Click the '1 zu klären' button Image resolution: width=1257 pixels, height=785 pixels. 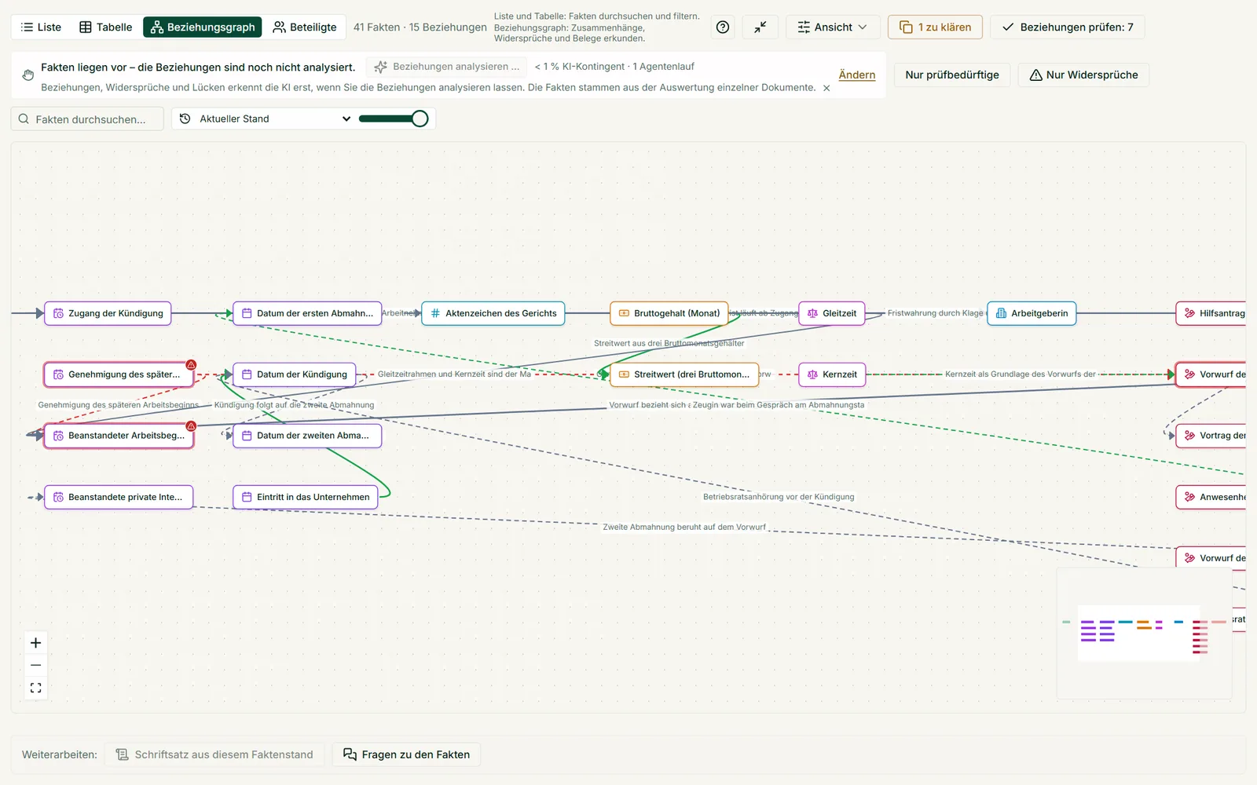click(x=935, y=27)
